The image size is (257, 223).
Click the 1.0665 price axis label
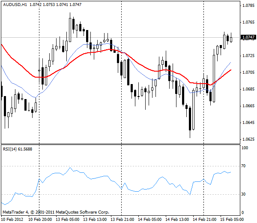click(248, 106)
